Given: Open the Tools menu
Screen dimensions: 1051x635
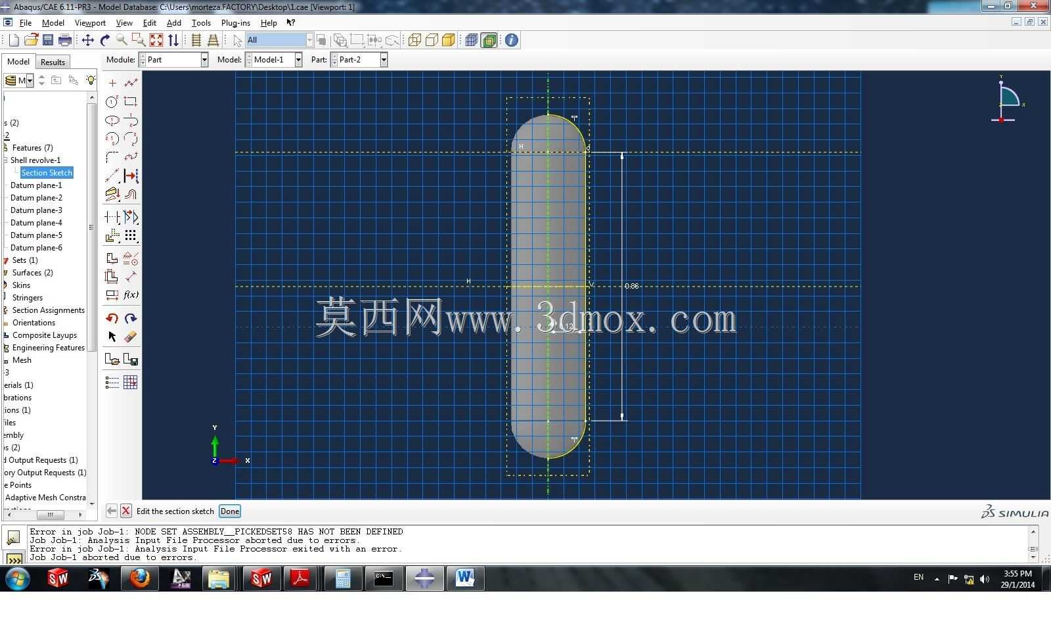Looking at the screenshot, I should pos(201,22).
